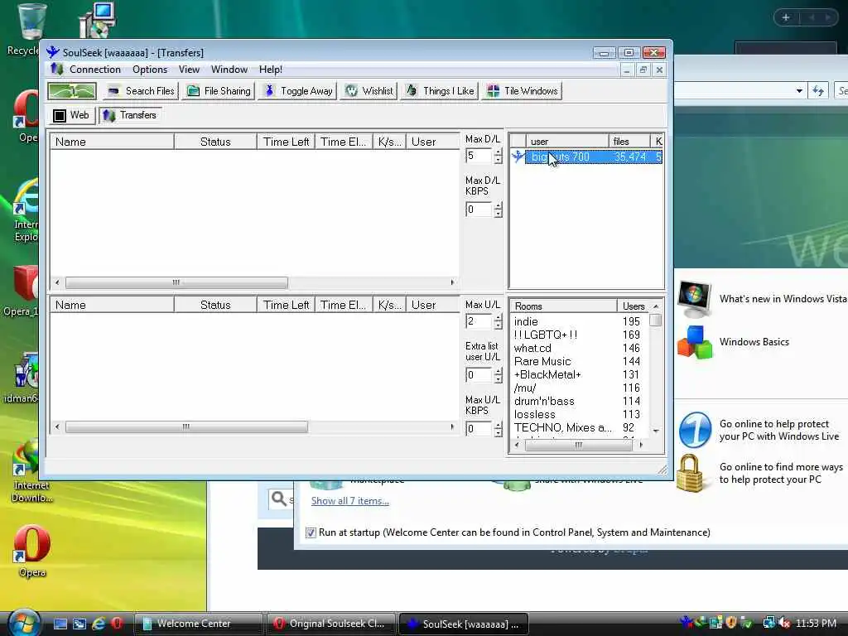Viewport: 848px width, 636px height.
Task: Click the Rooms column header
Action: click(x=563, y=306)
